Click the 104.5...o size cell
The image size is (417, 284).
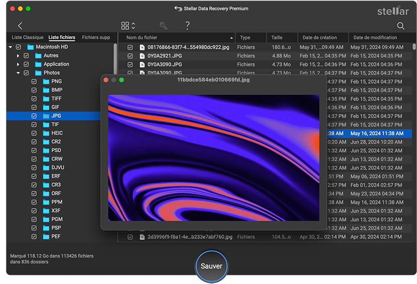(x=281, y=237)
